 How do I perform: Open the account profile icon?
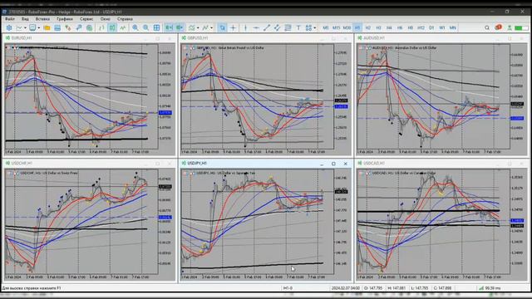tap(510, 27)
